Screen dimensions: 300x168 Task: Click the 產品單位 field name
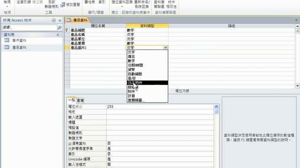point(78,39)
